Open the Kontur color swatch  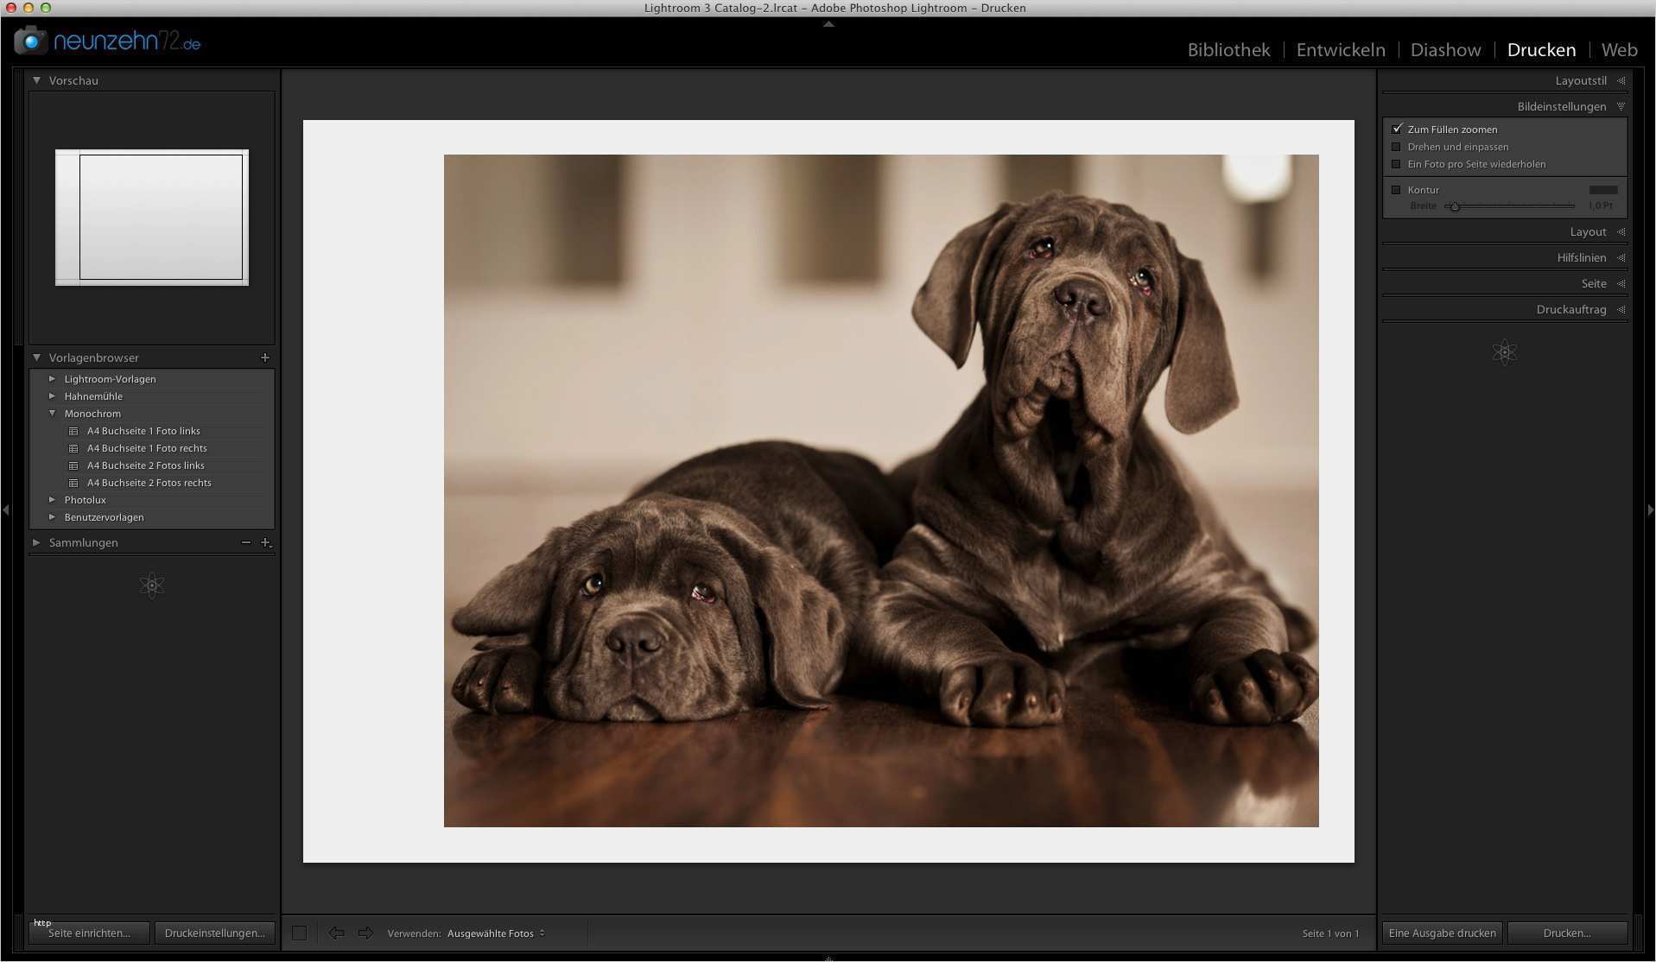click(x=1603, y=190)
